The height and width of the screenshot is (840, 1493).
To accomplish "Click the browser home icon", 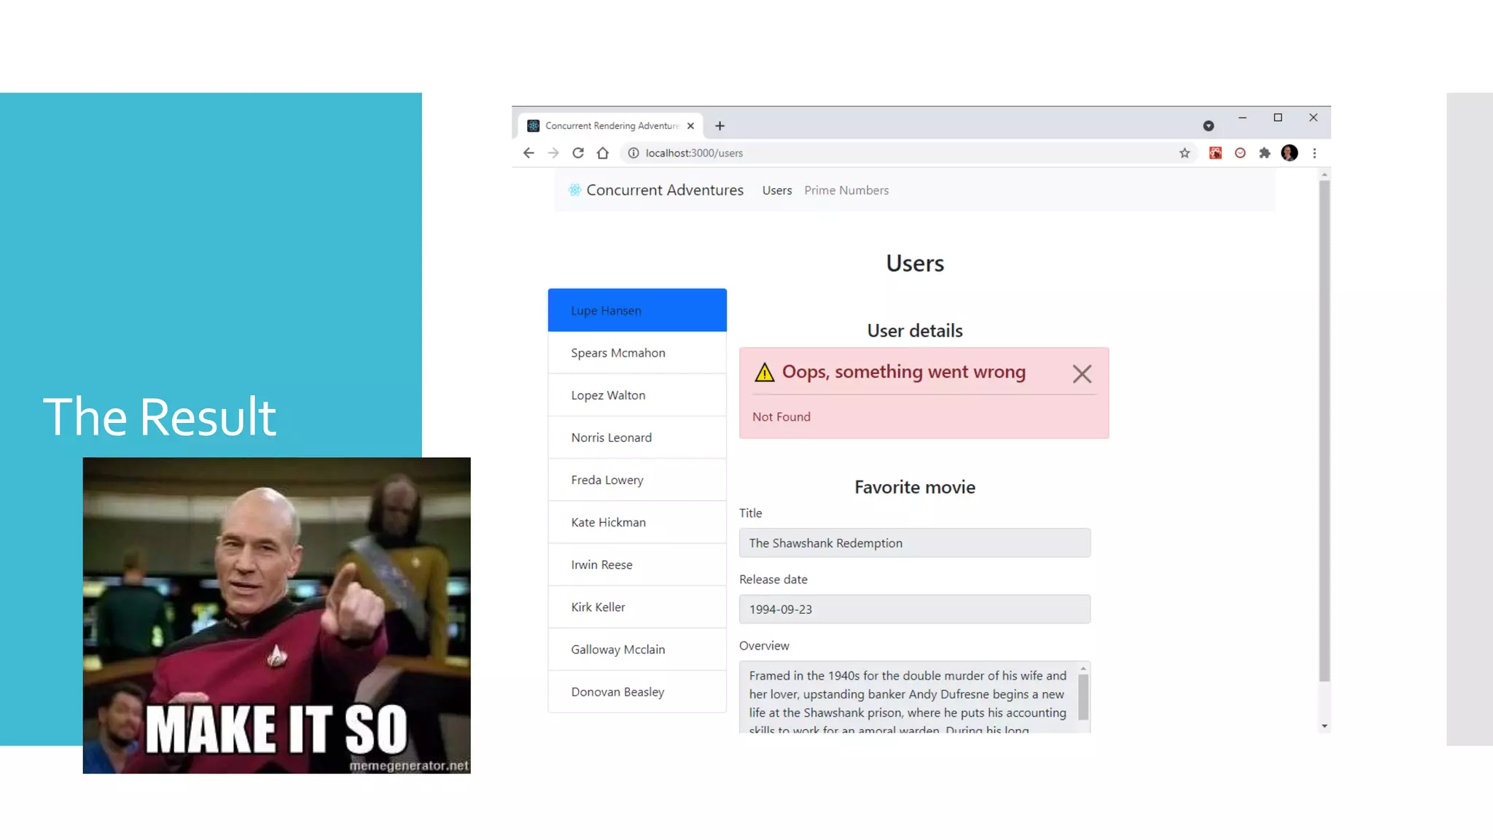I will (x=603, y=153).
